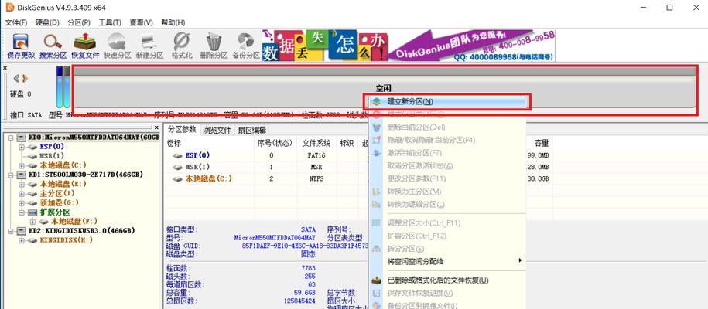Click the 格式化 toolbar icon

(182, 42)
